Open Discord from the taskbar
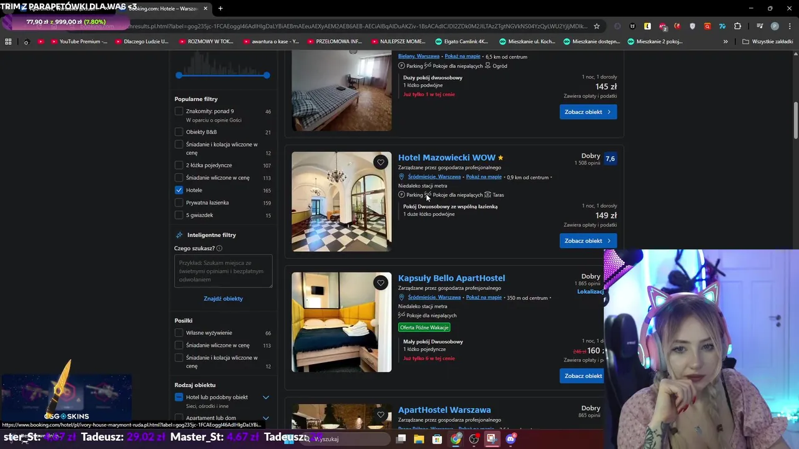 pyautogui.click(x=511, y=439)
